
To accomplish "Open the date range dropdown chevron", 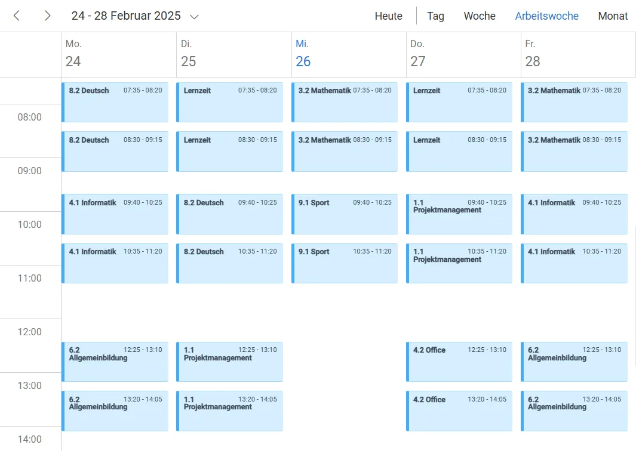I will pos(194,17).
